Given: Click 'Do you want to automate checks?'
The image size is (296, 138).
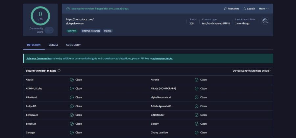Looking at the screenshot, I should coord(252,71).
